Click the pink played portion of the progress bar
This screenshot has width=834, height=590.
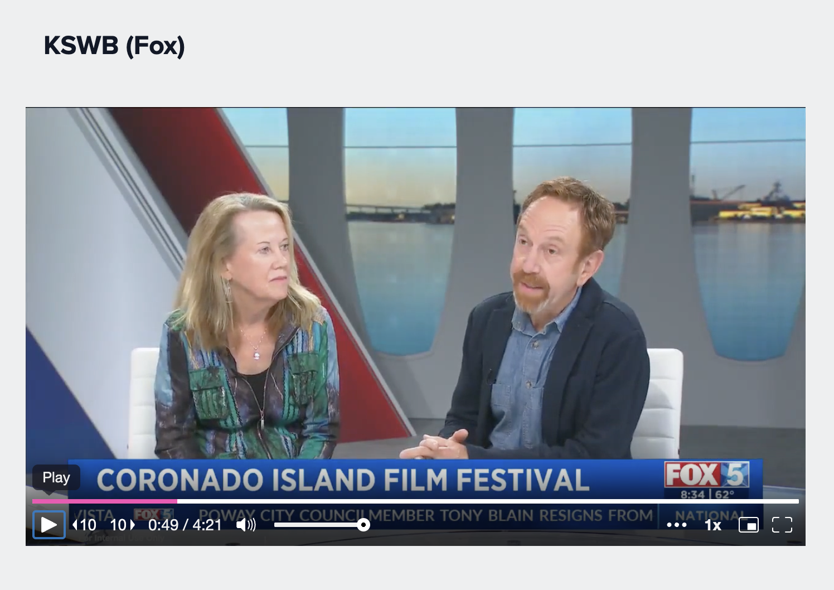click(x=105, y=501)
